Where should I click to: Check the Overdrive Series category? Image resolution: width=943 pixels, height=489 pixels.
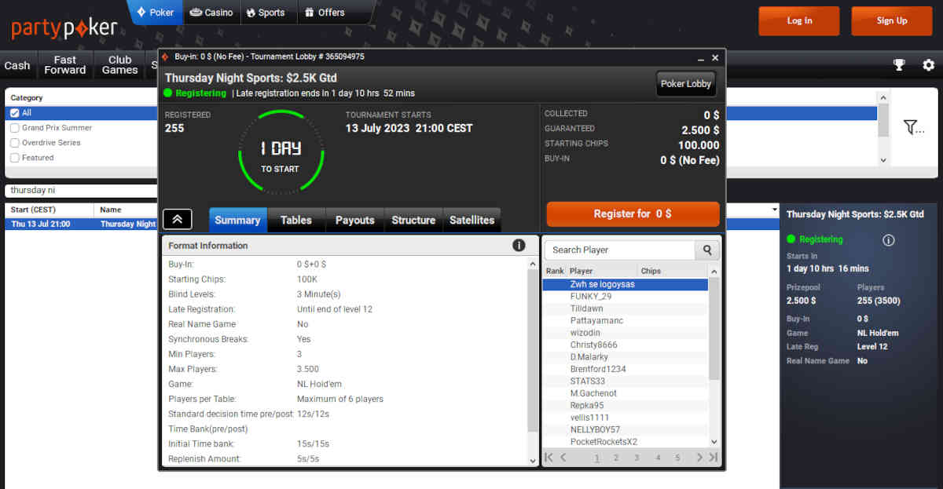[14, 143]
